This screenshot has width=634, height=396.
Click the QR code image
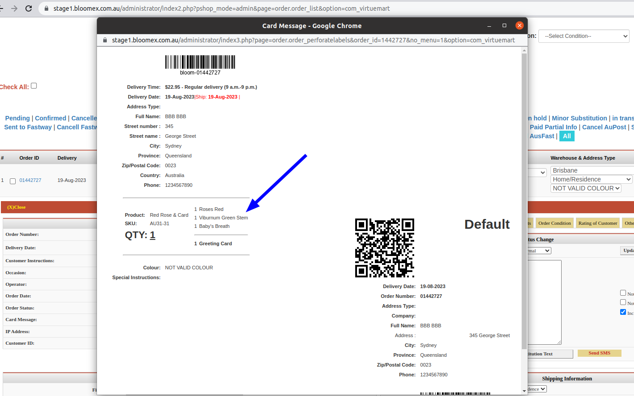click(385, 248)
